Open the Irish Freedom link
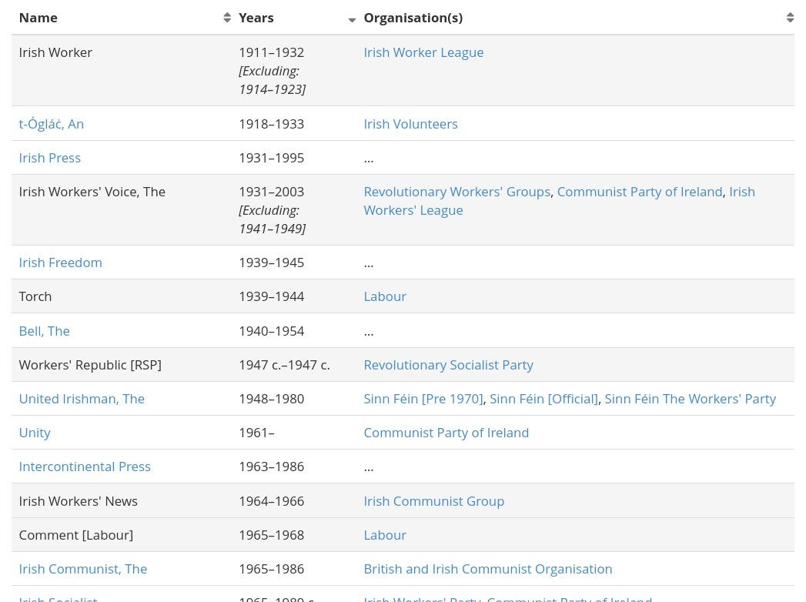The image size is (806, 602). pyautogui.click(x=61, y=263)
